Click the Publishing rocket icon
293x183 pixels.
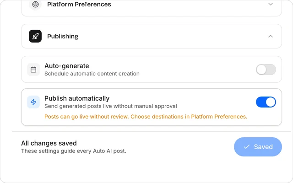(x=35, y=36)
